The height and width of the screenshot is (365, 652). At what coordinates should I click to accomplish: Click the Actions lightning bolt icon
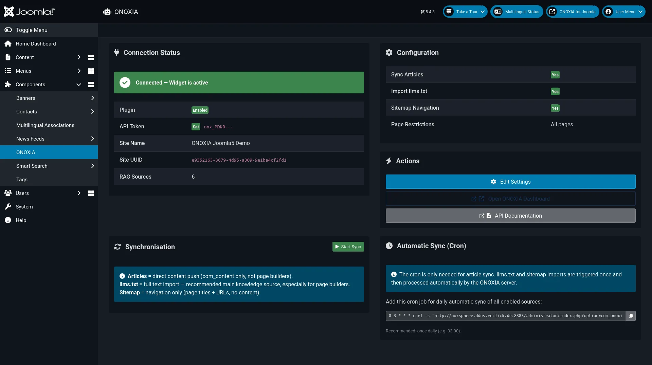(389, 161)
